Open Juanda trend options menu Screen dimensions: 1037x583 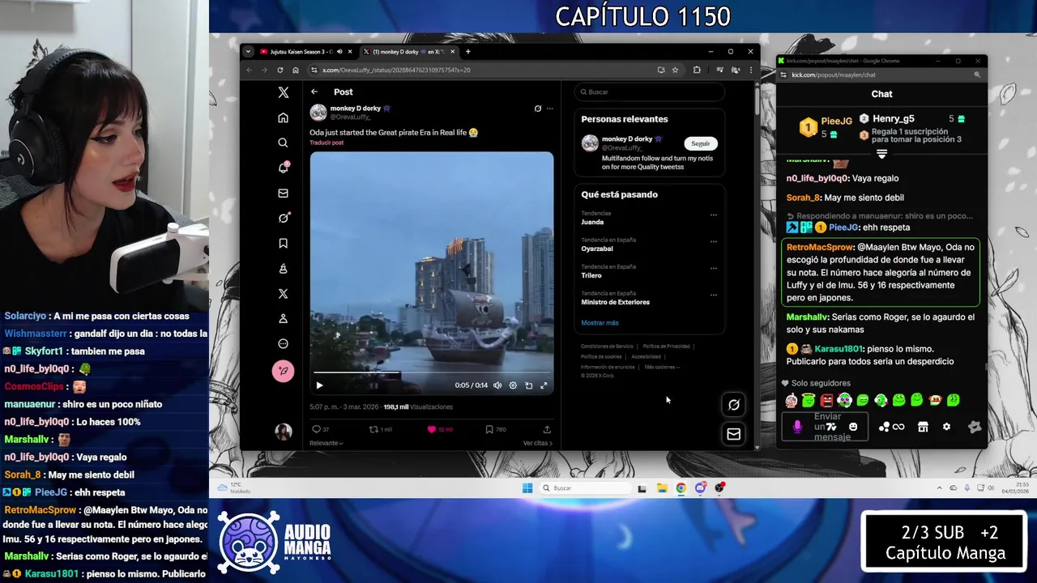[x=713, y=215]
